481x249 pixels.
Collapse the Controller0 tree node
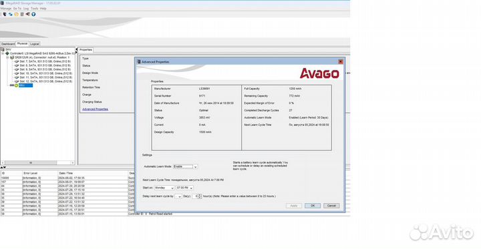3,53
